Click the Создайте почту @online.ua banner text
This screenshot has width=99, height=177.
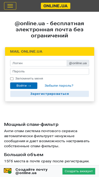pos(31,171)
